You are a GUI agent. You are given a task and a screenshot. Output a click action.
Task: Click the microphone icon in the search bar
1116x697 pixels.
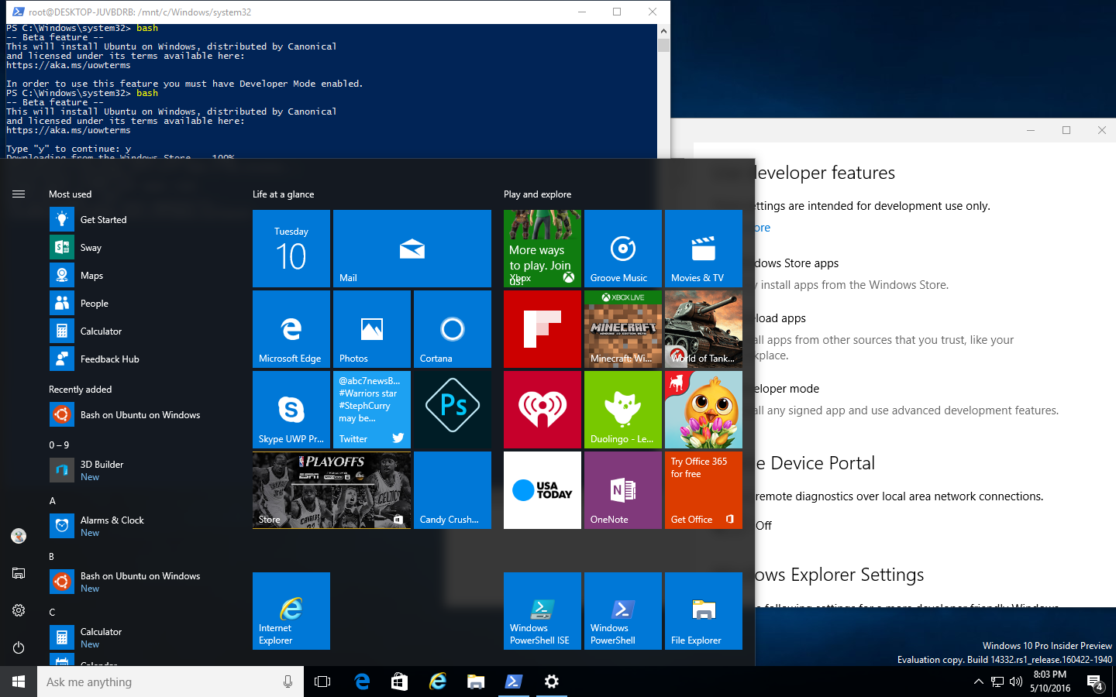287,682
